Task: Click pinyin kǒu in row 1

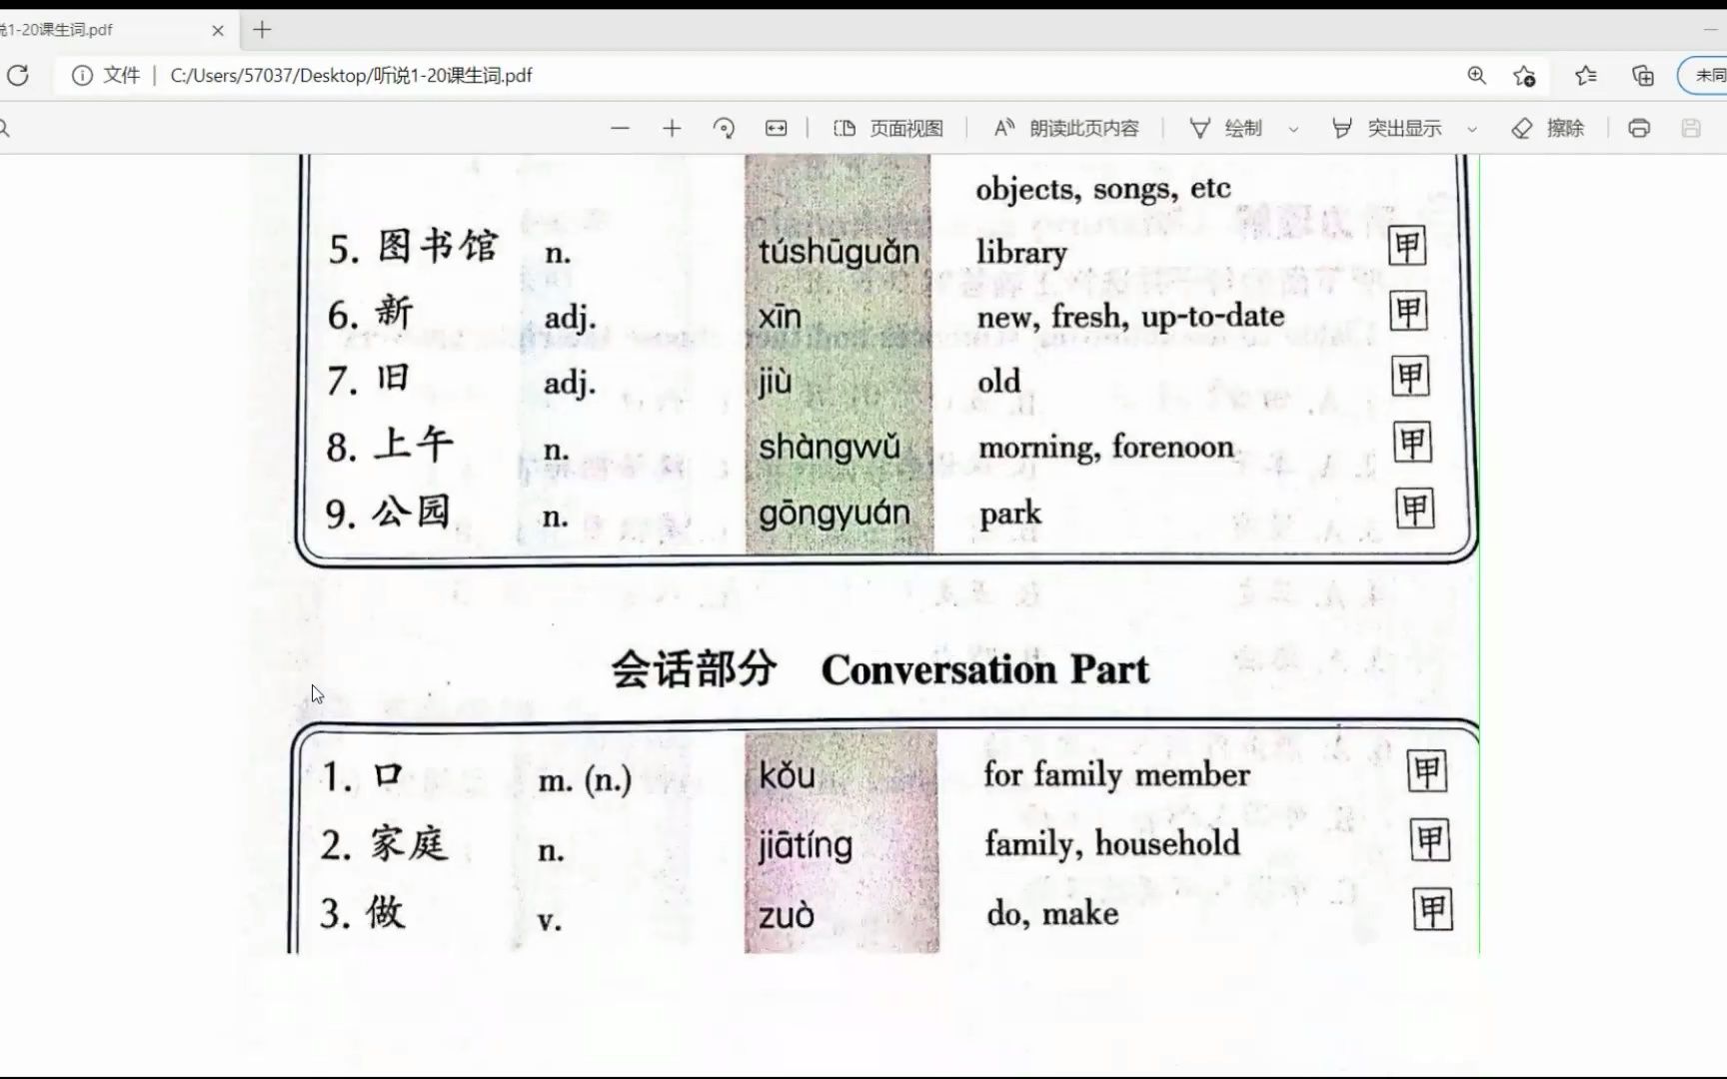Action: (787, 776)
